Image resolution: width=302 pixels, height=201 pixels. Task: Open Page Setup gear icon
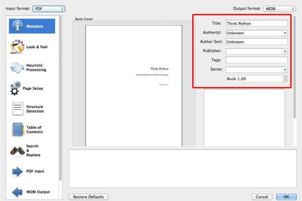pyautogui.click(x=16, y=88)
